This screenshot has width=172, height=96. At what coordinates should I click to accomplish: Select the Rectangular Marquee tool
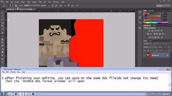[2, 16]
